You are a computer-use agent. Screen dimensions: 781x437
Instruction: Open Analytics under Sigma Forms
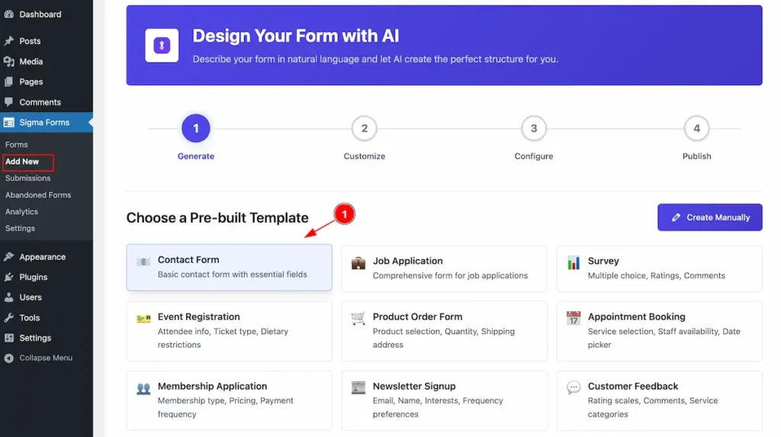pos(22,212)
